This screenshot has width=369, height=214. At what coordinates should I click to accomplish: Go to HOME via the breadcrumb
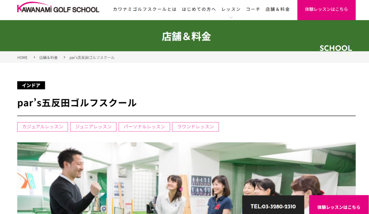(22, 57)
